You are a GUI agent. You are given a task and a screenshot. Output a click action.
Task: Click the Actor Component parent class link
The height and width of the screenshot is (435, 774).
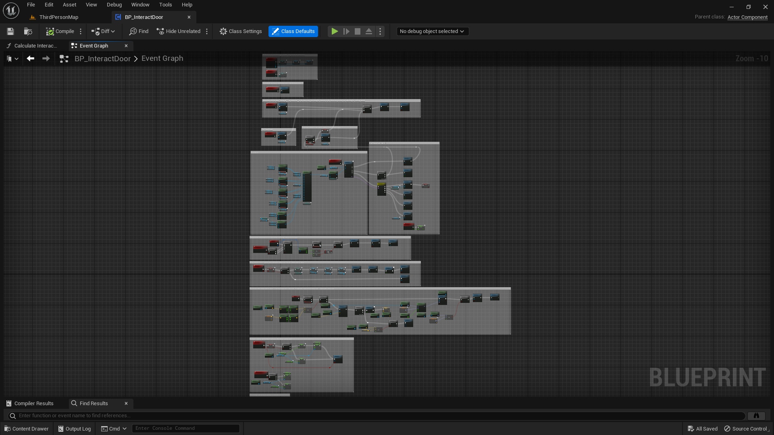click(x=747, y=17)
